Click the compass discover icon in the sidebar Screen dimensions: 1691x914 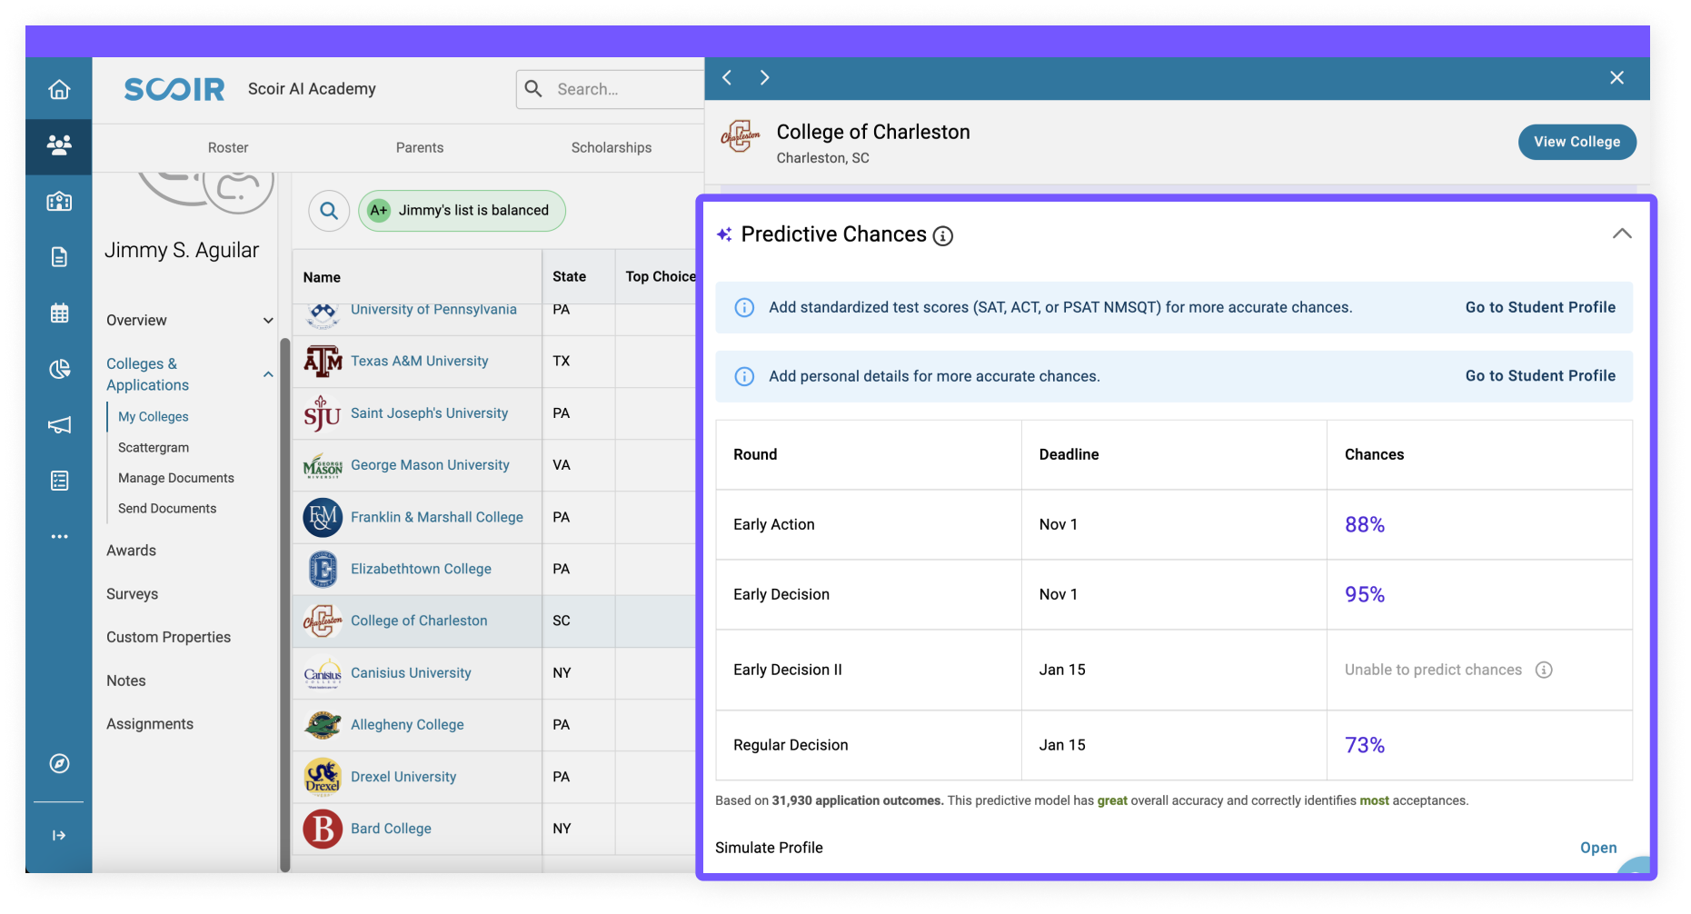[59, 763]
